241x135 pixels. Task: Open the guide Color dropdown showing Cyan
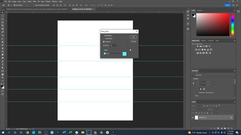113,54
